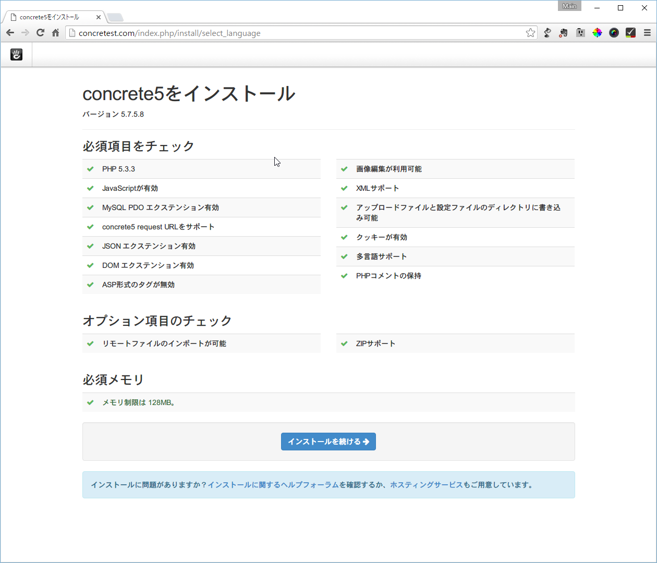The width and height of the screenshot is (657, 563).
Task: Go back using browser back arrow
Action: 10,33
